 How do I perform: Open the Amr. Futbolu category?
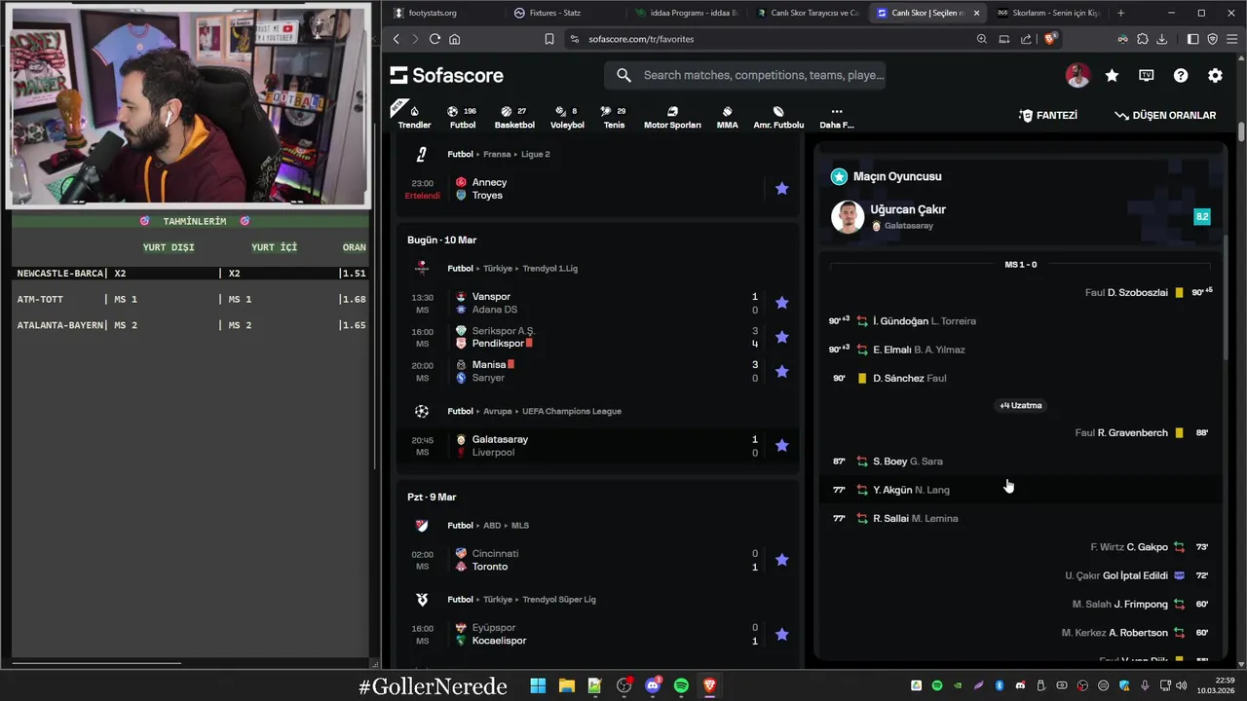coord(778,117)
